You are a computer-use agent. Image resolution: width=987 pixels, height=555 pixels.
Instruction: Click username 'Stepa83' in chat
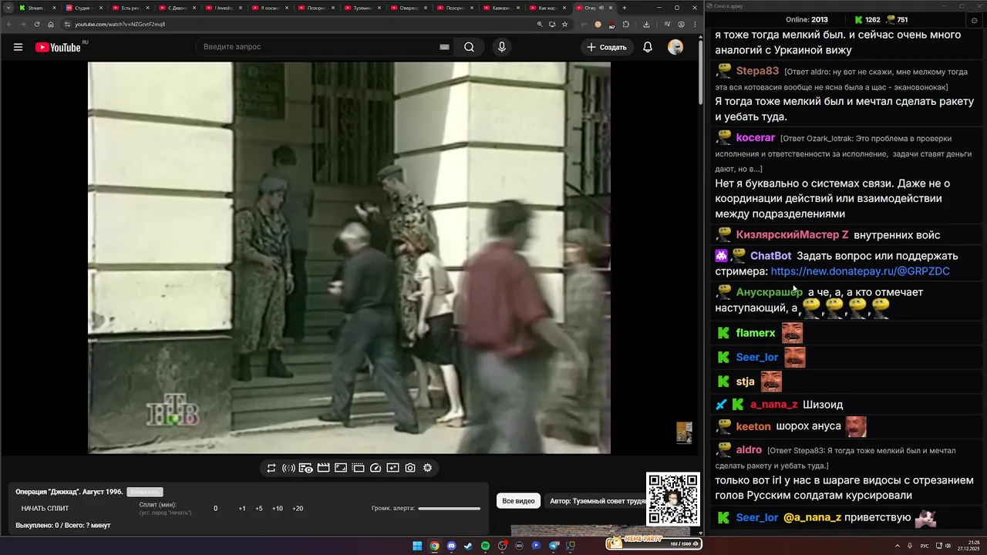[757, 71]
